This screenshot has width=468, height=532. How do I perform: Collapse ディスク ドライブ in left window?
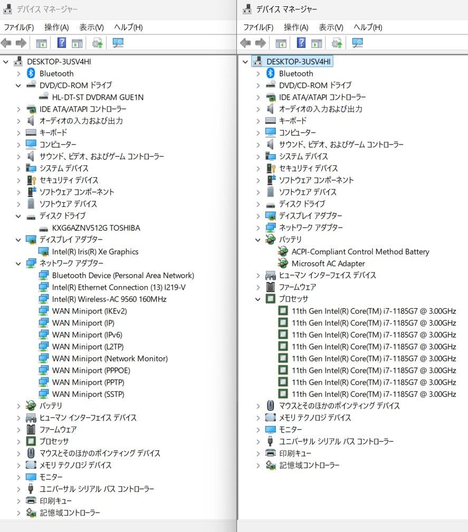18,216
